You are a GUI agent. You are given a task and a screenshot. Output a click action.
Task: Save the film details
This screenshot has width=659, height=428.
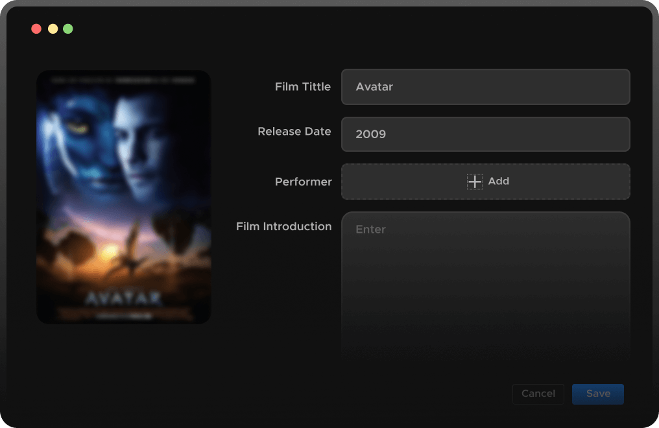point(597,394)
